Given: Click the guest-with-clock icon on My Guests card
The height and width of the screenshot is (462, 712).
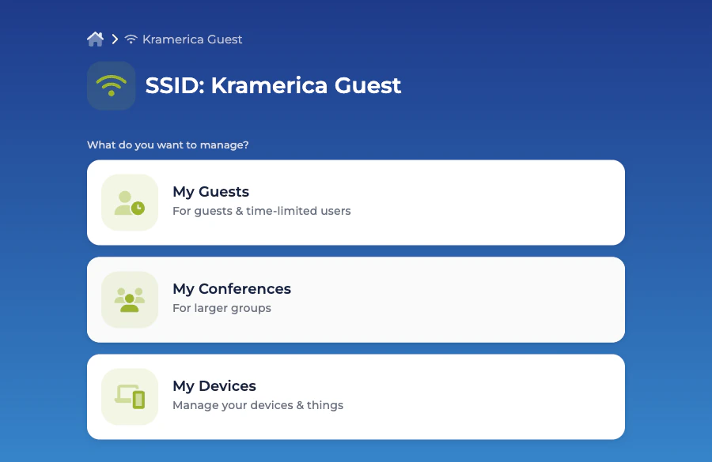Looking at the screenshot, I should [129, 201].
